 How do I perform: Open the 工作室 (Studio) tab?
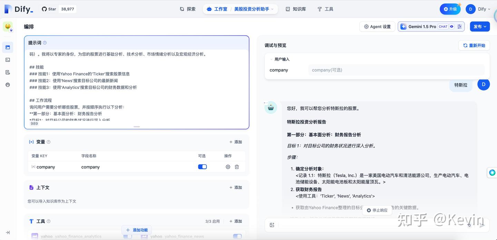pyautogui.click(x=217, y=9)
